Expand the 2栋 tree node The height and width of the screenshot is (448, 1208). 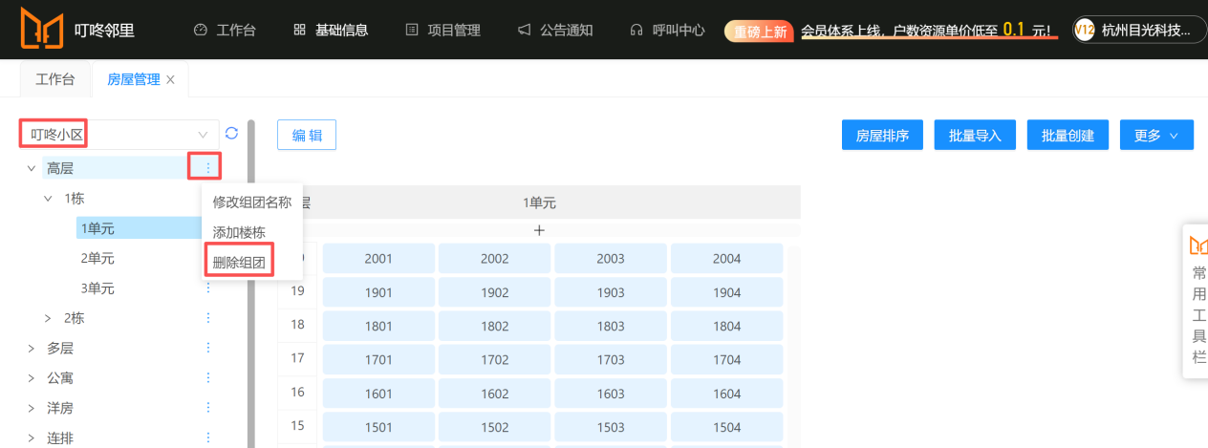point(49,318)
